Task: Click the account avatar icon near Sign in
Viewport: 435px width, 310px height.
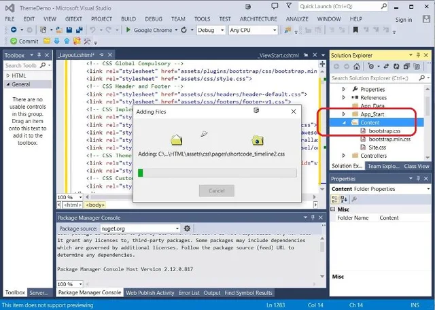Action: click(x=426, y=19)
